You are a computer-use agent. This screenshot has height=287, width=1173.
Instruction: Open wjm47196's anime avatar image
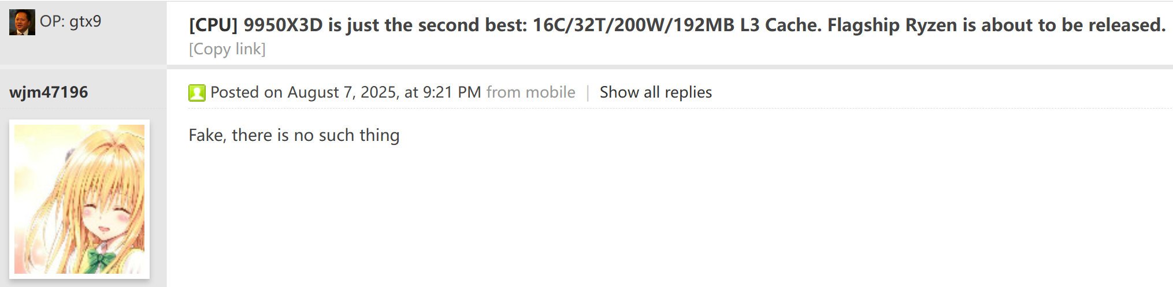point(79,199)
